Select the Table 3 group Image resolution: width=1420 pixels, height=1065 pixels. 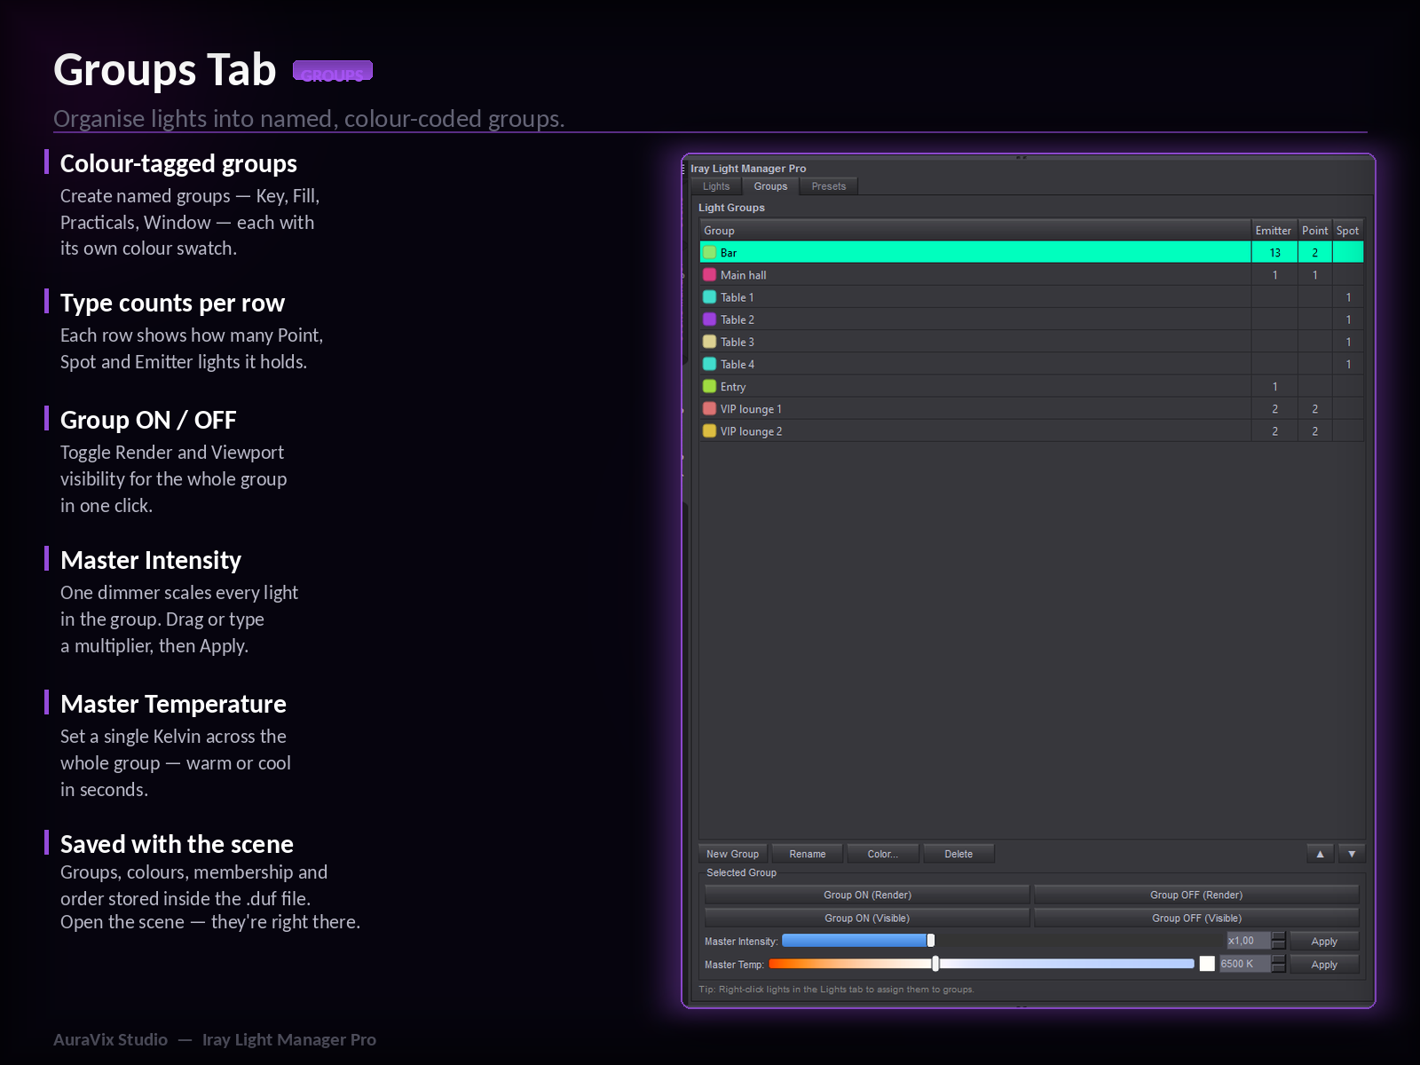pyautogui.click(x=1031, y=342)
